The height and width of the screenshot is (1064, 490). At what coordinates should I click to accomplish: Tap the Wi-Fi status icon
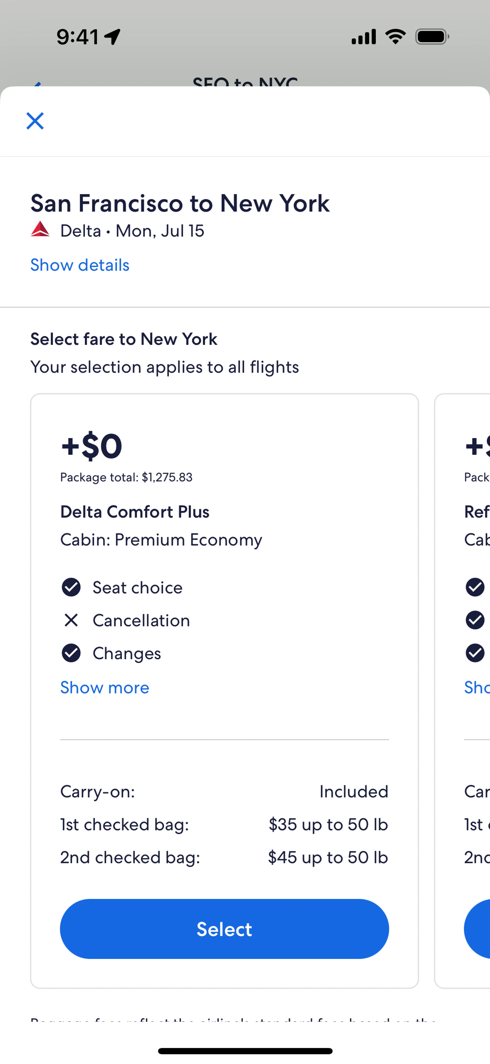(x=395, y=37)
